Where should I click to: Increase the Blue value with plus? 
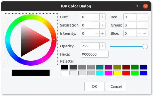tap(145, 33)
